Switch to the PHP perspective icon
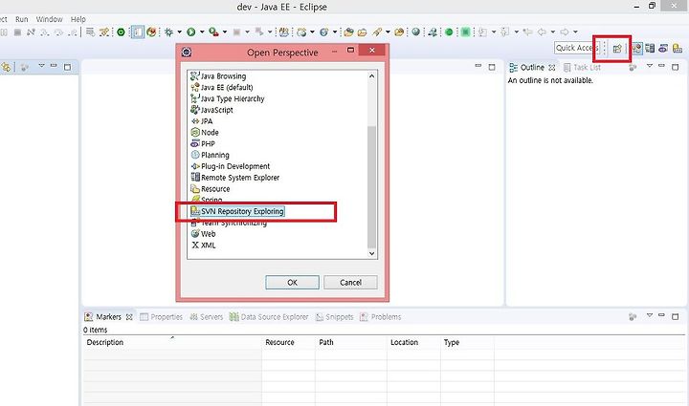This screenshot has width=689, height=406. pyautogui.click(x=663, y=48)
